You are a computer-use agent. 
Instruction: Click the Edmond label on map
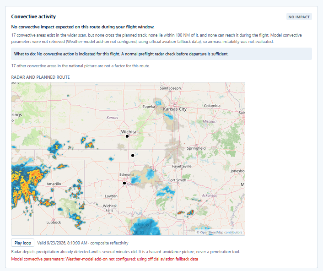point(126,174)
